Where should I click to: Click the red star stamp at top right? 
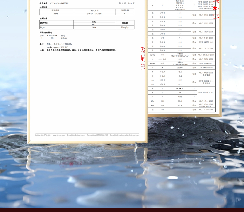[215, 8]
